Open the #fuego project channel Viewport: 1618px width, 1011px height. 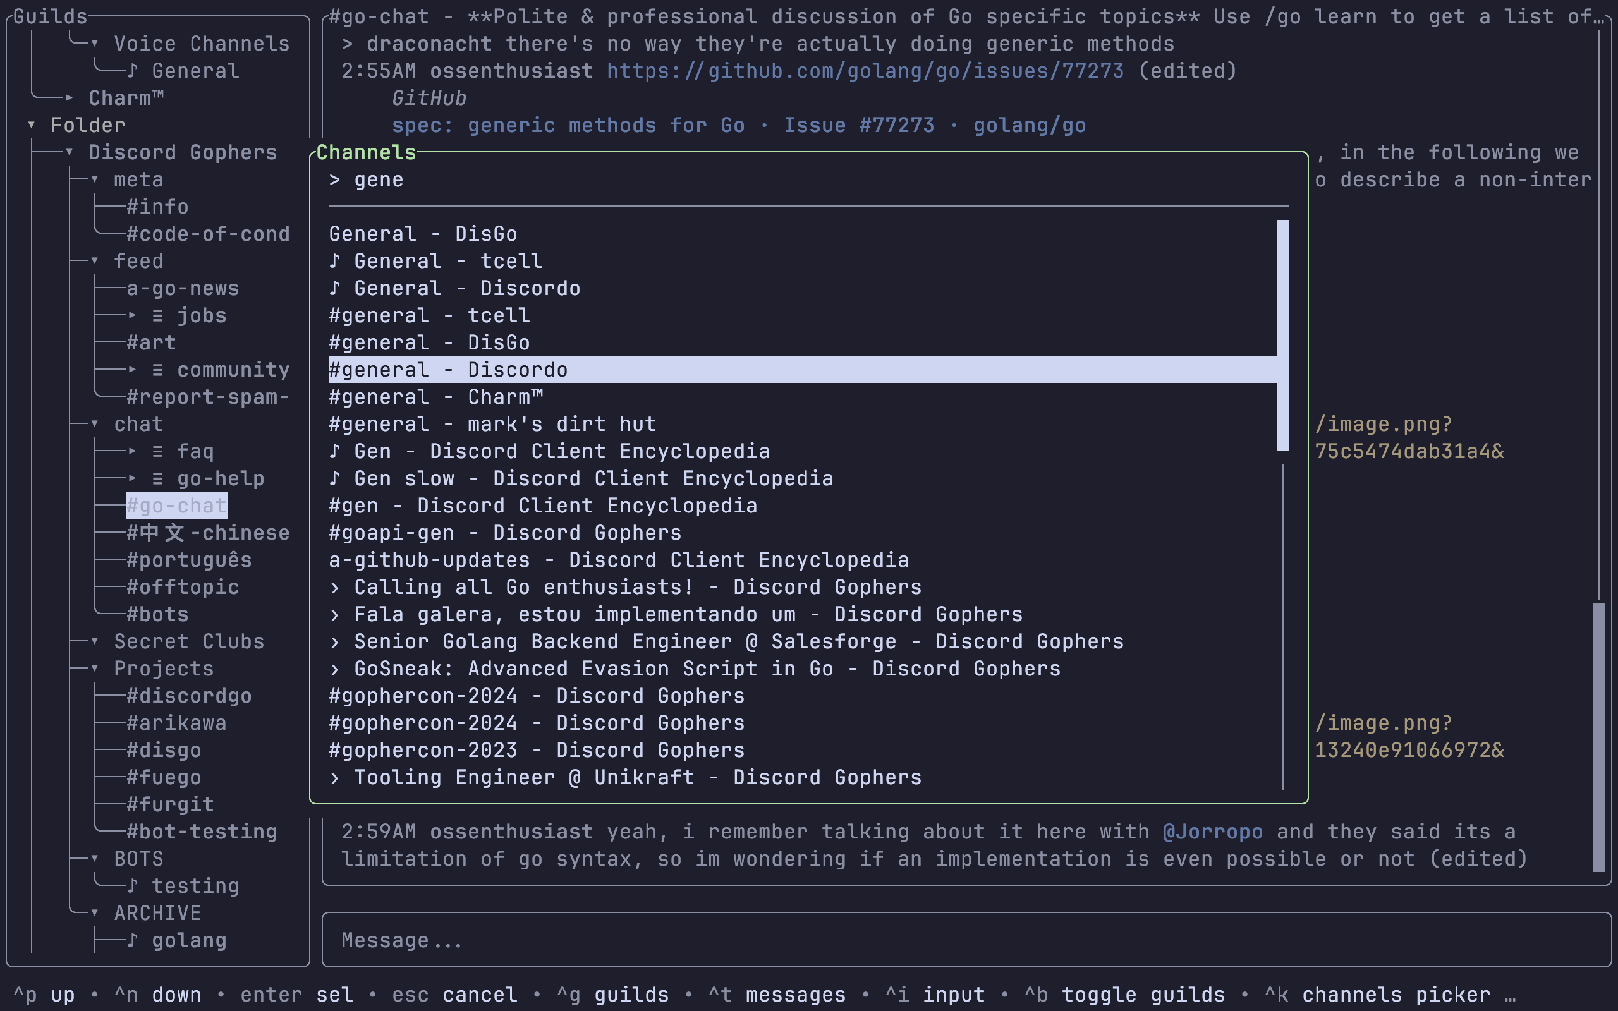pos(164,778)
